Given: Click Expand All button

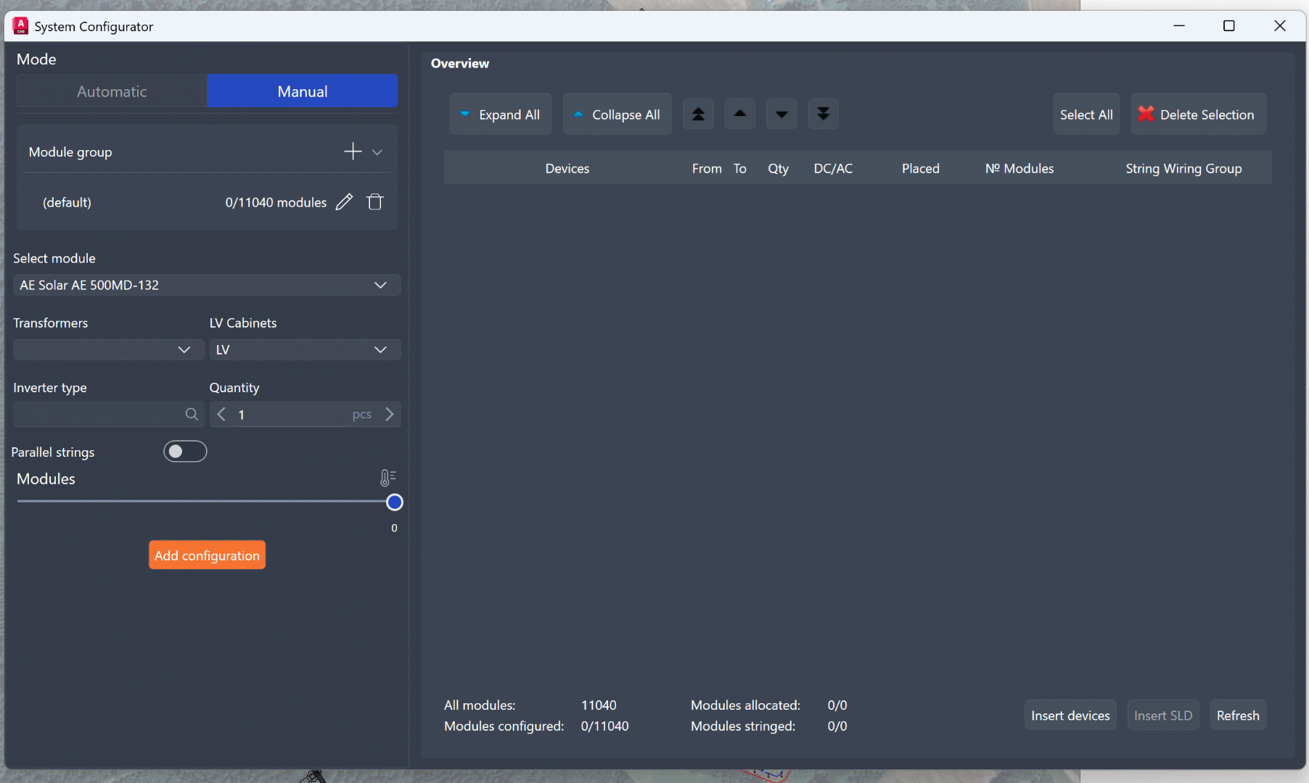Looking at the screenshot, I should [501, 115].
